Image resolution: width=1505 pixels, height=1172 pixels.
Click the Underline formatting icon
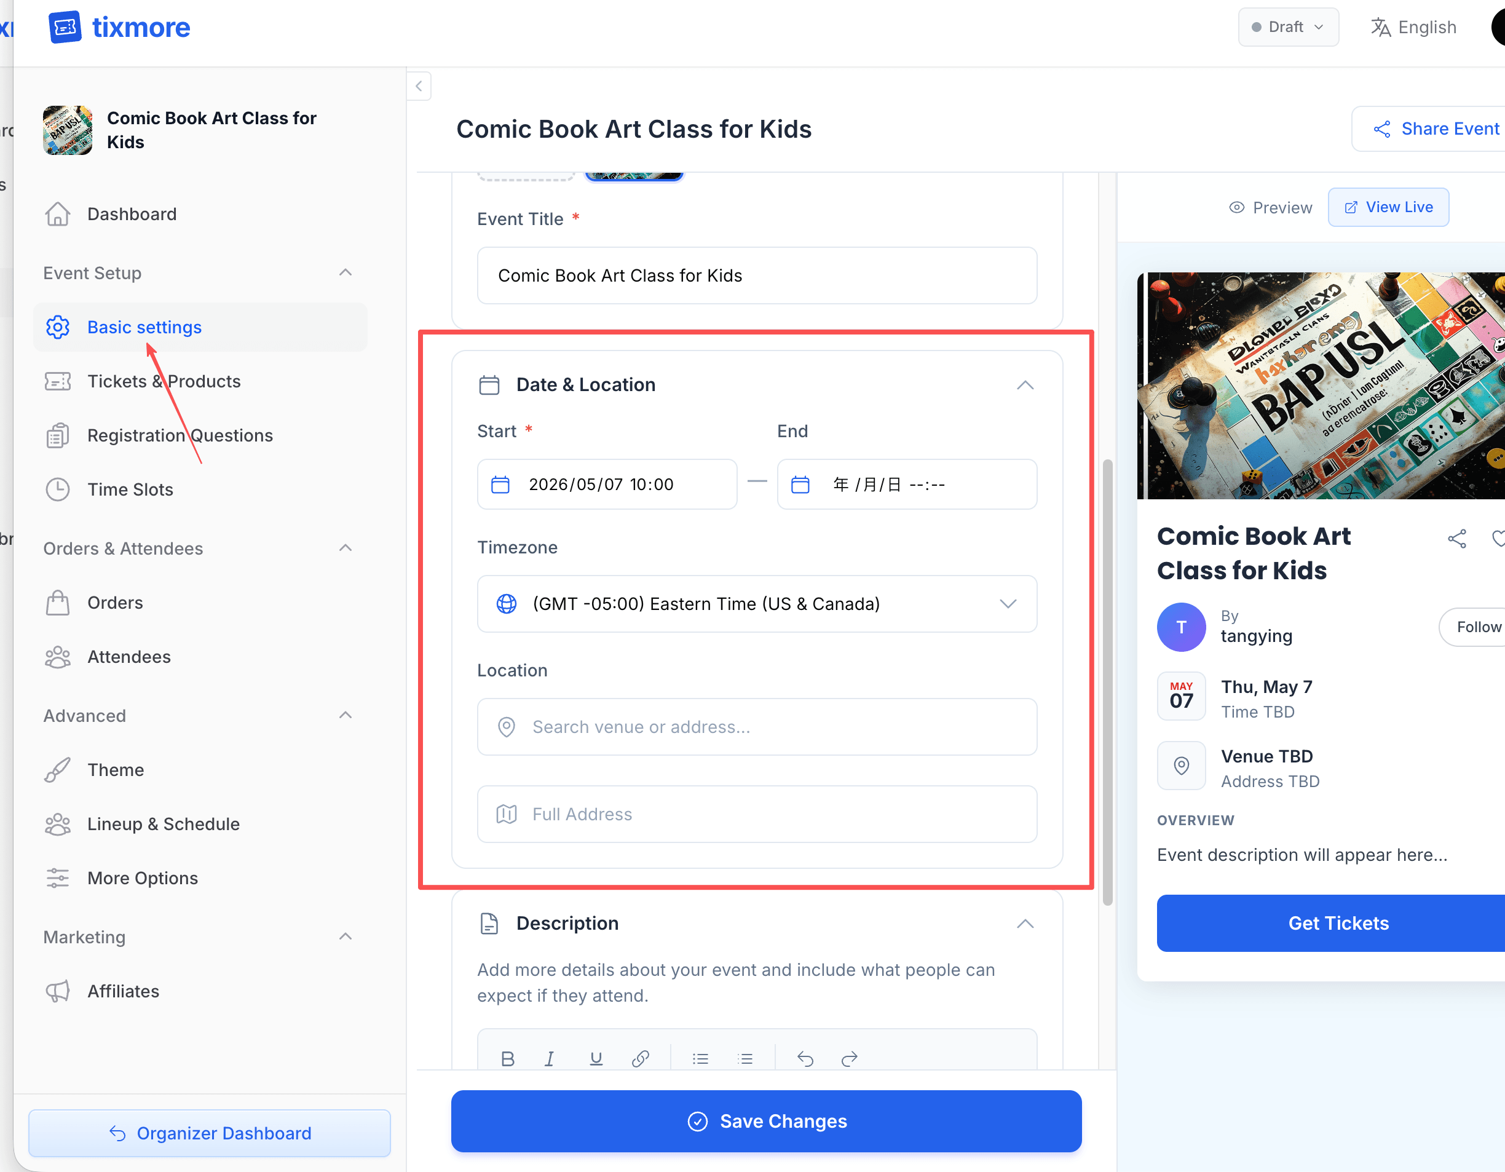click(596, 1059)
